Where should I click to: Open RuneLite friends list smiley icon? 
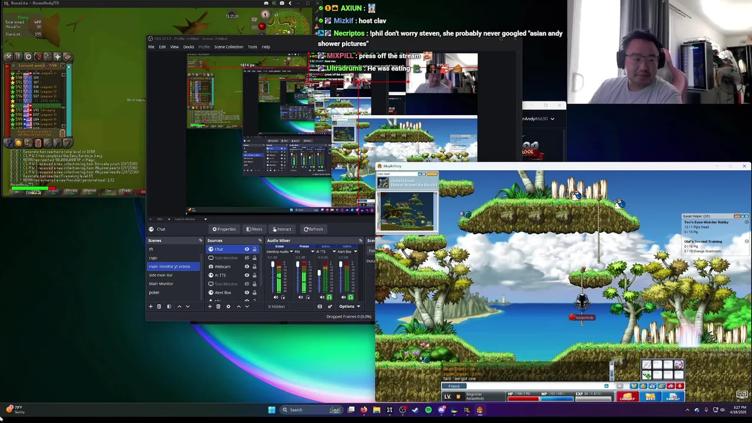[19, 143]
